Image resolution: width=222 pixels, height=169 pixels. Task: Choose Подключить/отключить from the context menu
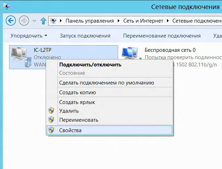90,64
